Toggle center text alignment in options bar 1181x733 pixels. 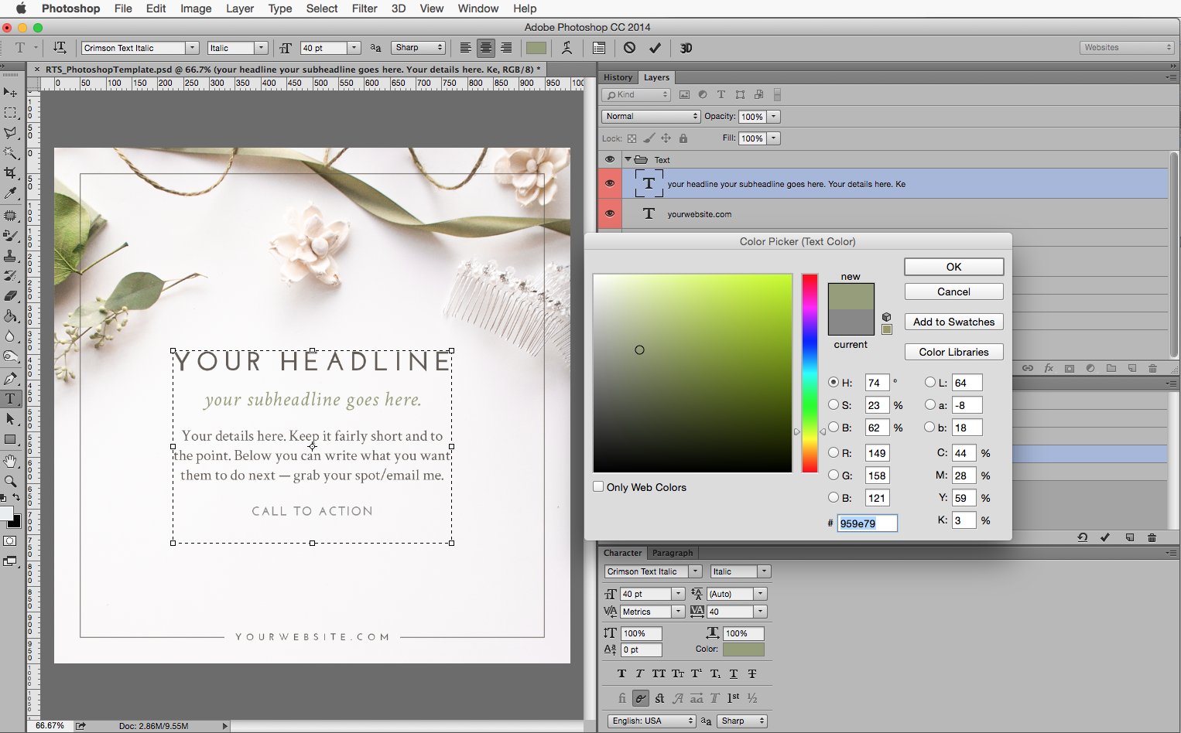[485, 48]
